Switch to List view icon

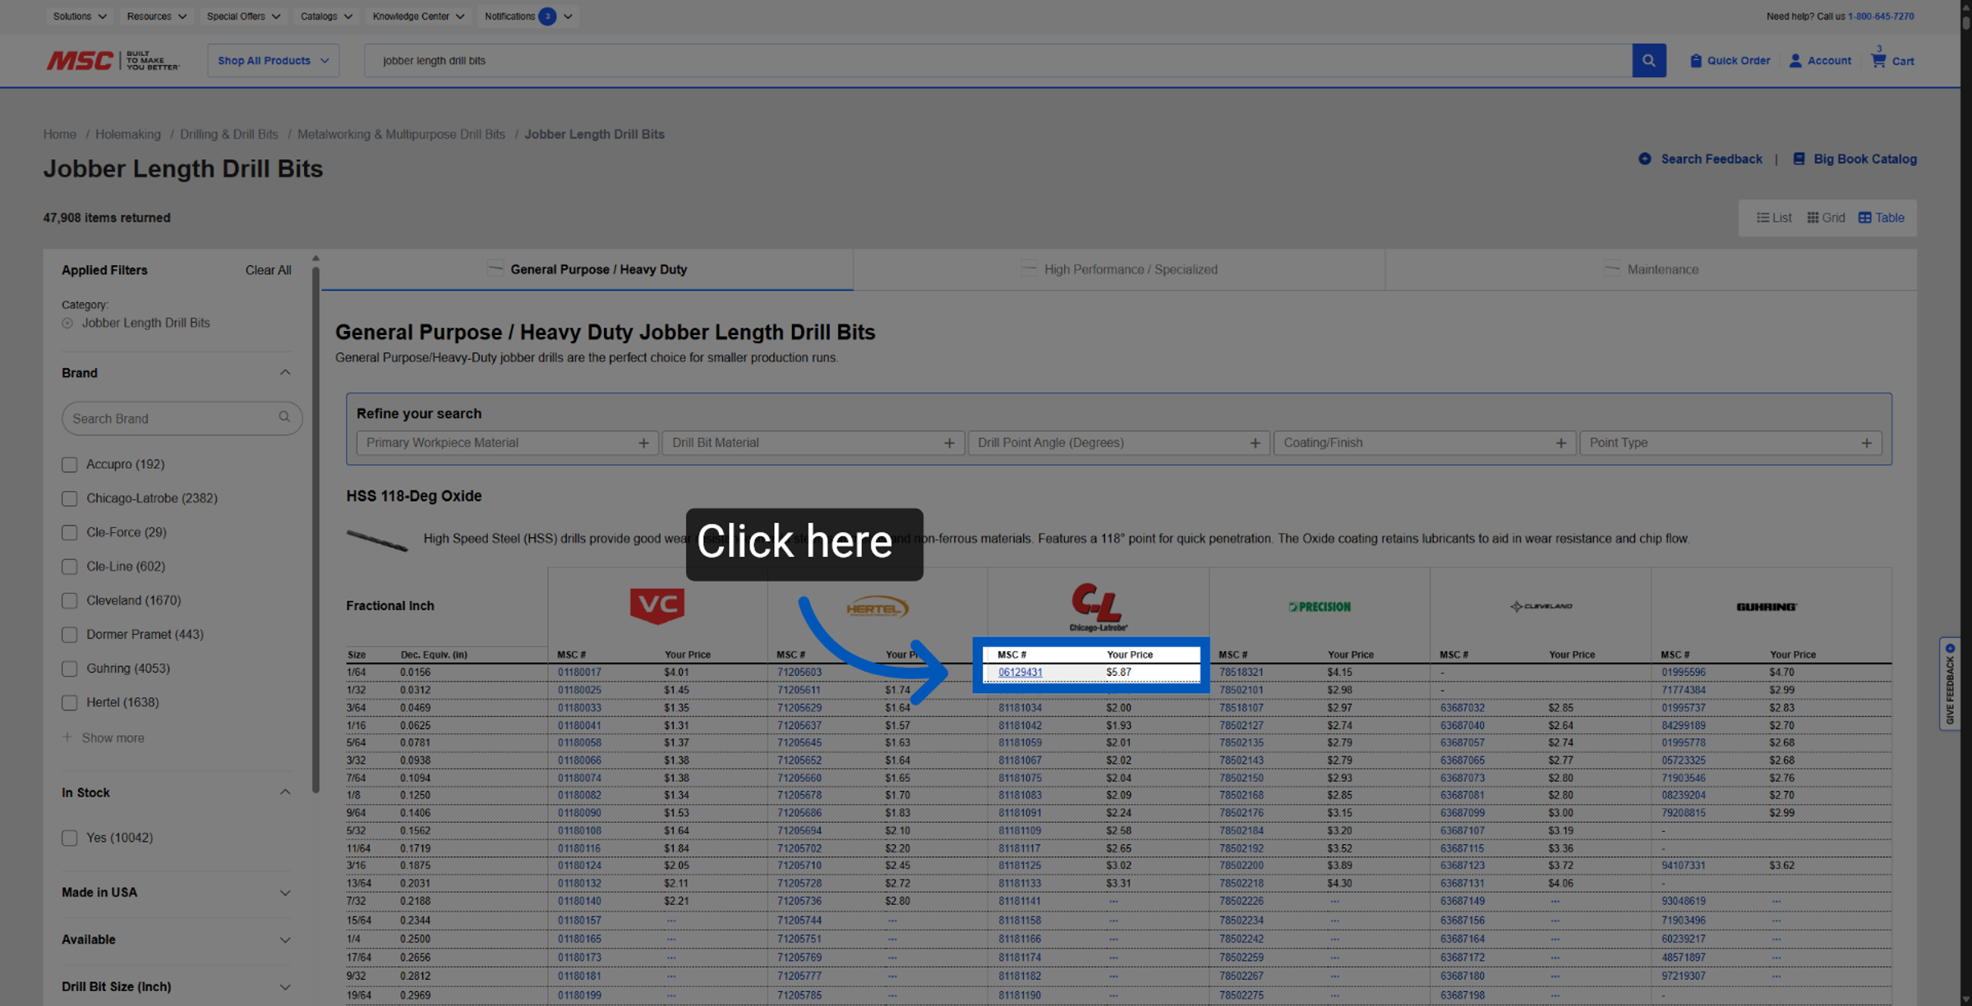point(1762,218)
